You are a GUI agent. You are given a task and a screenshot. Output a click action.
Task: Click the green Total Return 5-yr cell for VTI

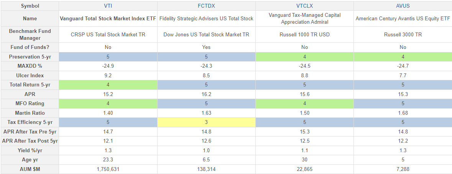[108, 85]
